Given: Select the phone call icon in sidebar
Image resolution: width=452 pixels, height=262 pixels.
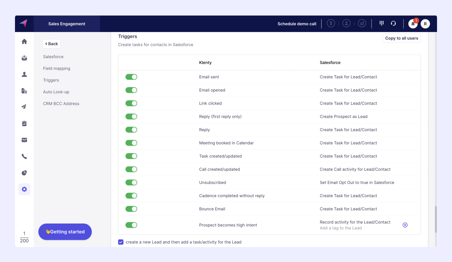Looking at the screenshot, I should 24,156.
